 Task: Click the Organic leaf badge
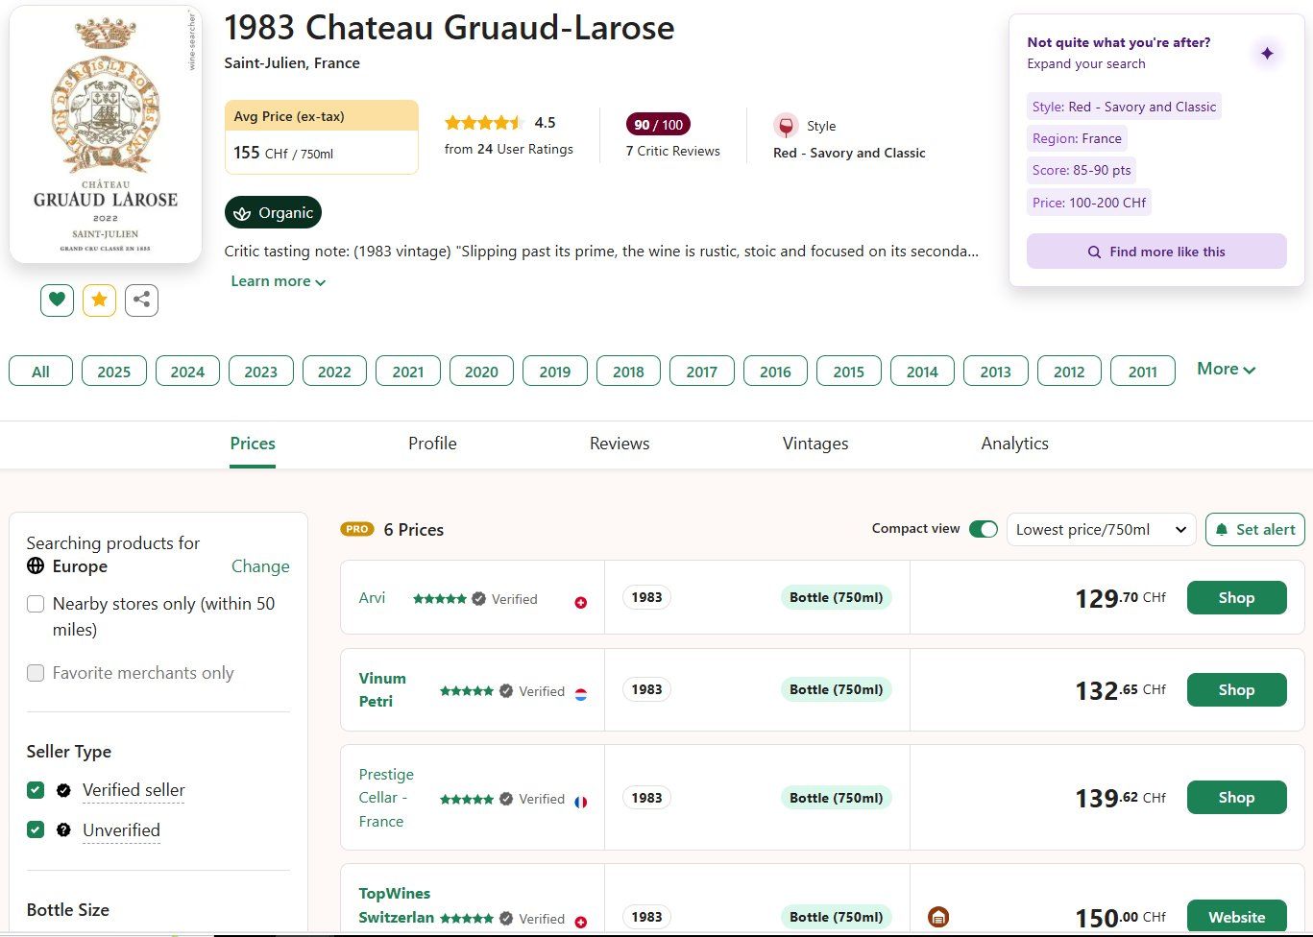[273, 212]
